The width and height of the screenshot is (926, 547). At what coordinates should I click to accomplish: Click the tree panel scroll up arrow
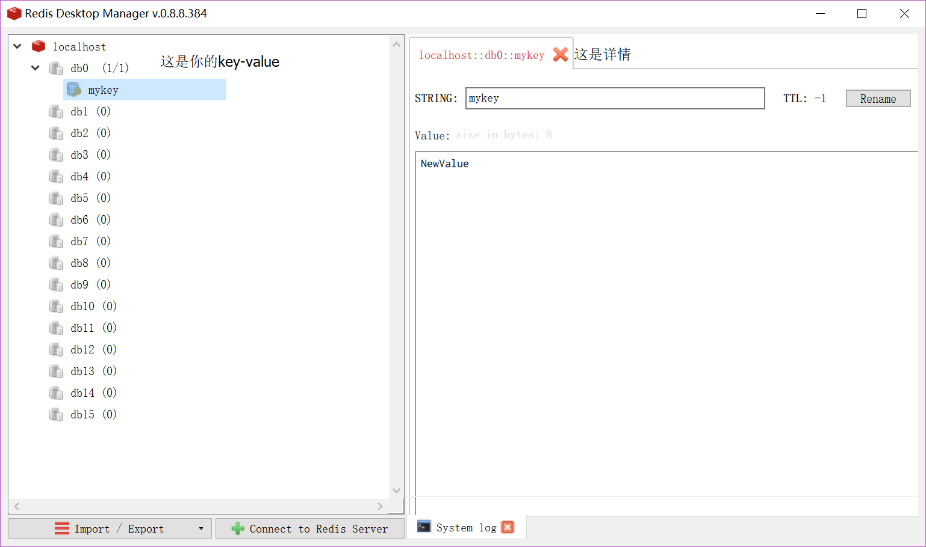click(x=396, y=44)
